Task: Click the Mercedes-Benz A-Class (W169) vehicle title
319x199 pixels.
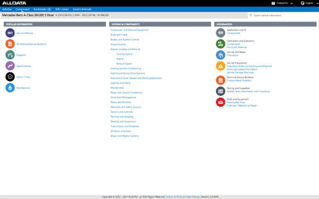Action: coord(28,15)
